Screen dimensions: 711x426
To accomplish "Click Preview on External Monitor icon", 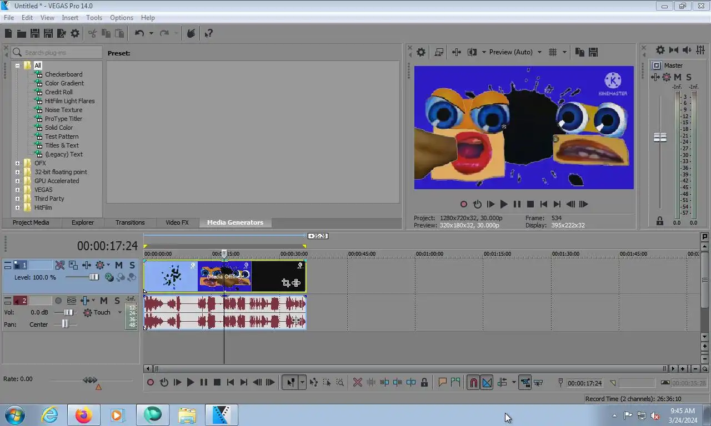I will 439,52.
